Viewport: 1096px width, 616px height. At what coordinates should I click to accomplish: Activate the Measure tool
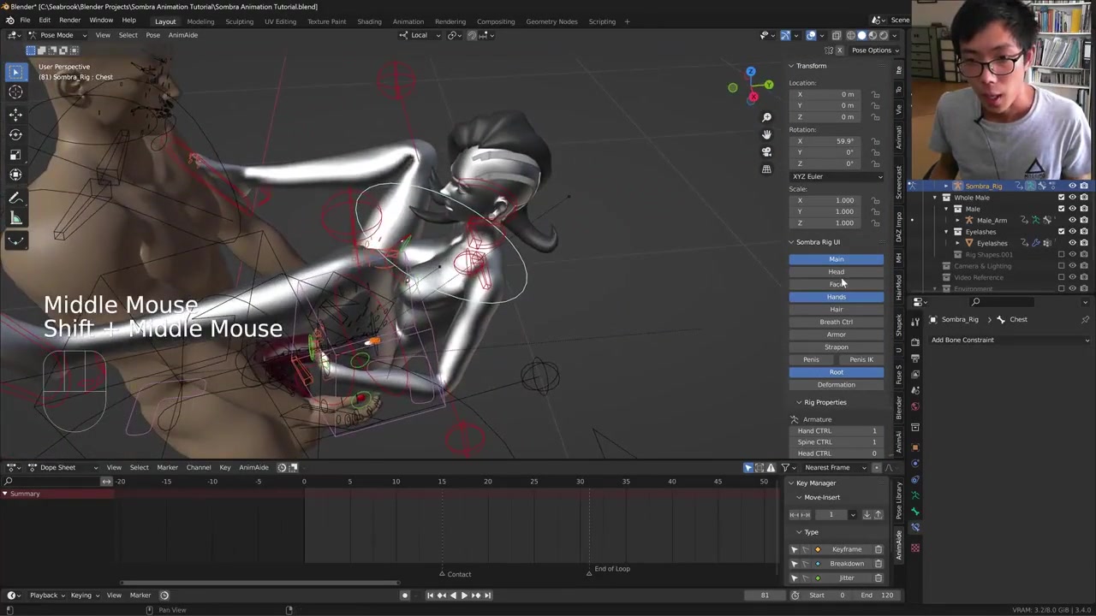click(x=15, y=219)
